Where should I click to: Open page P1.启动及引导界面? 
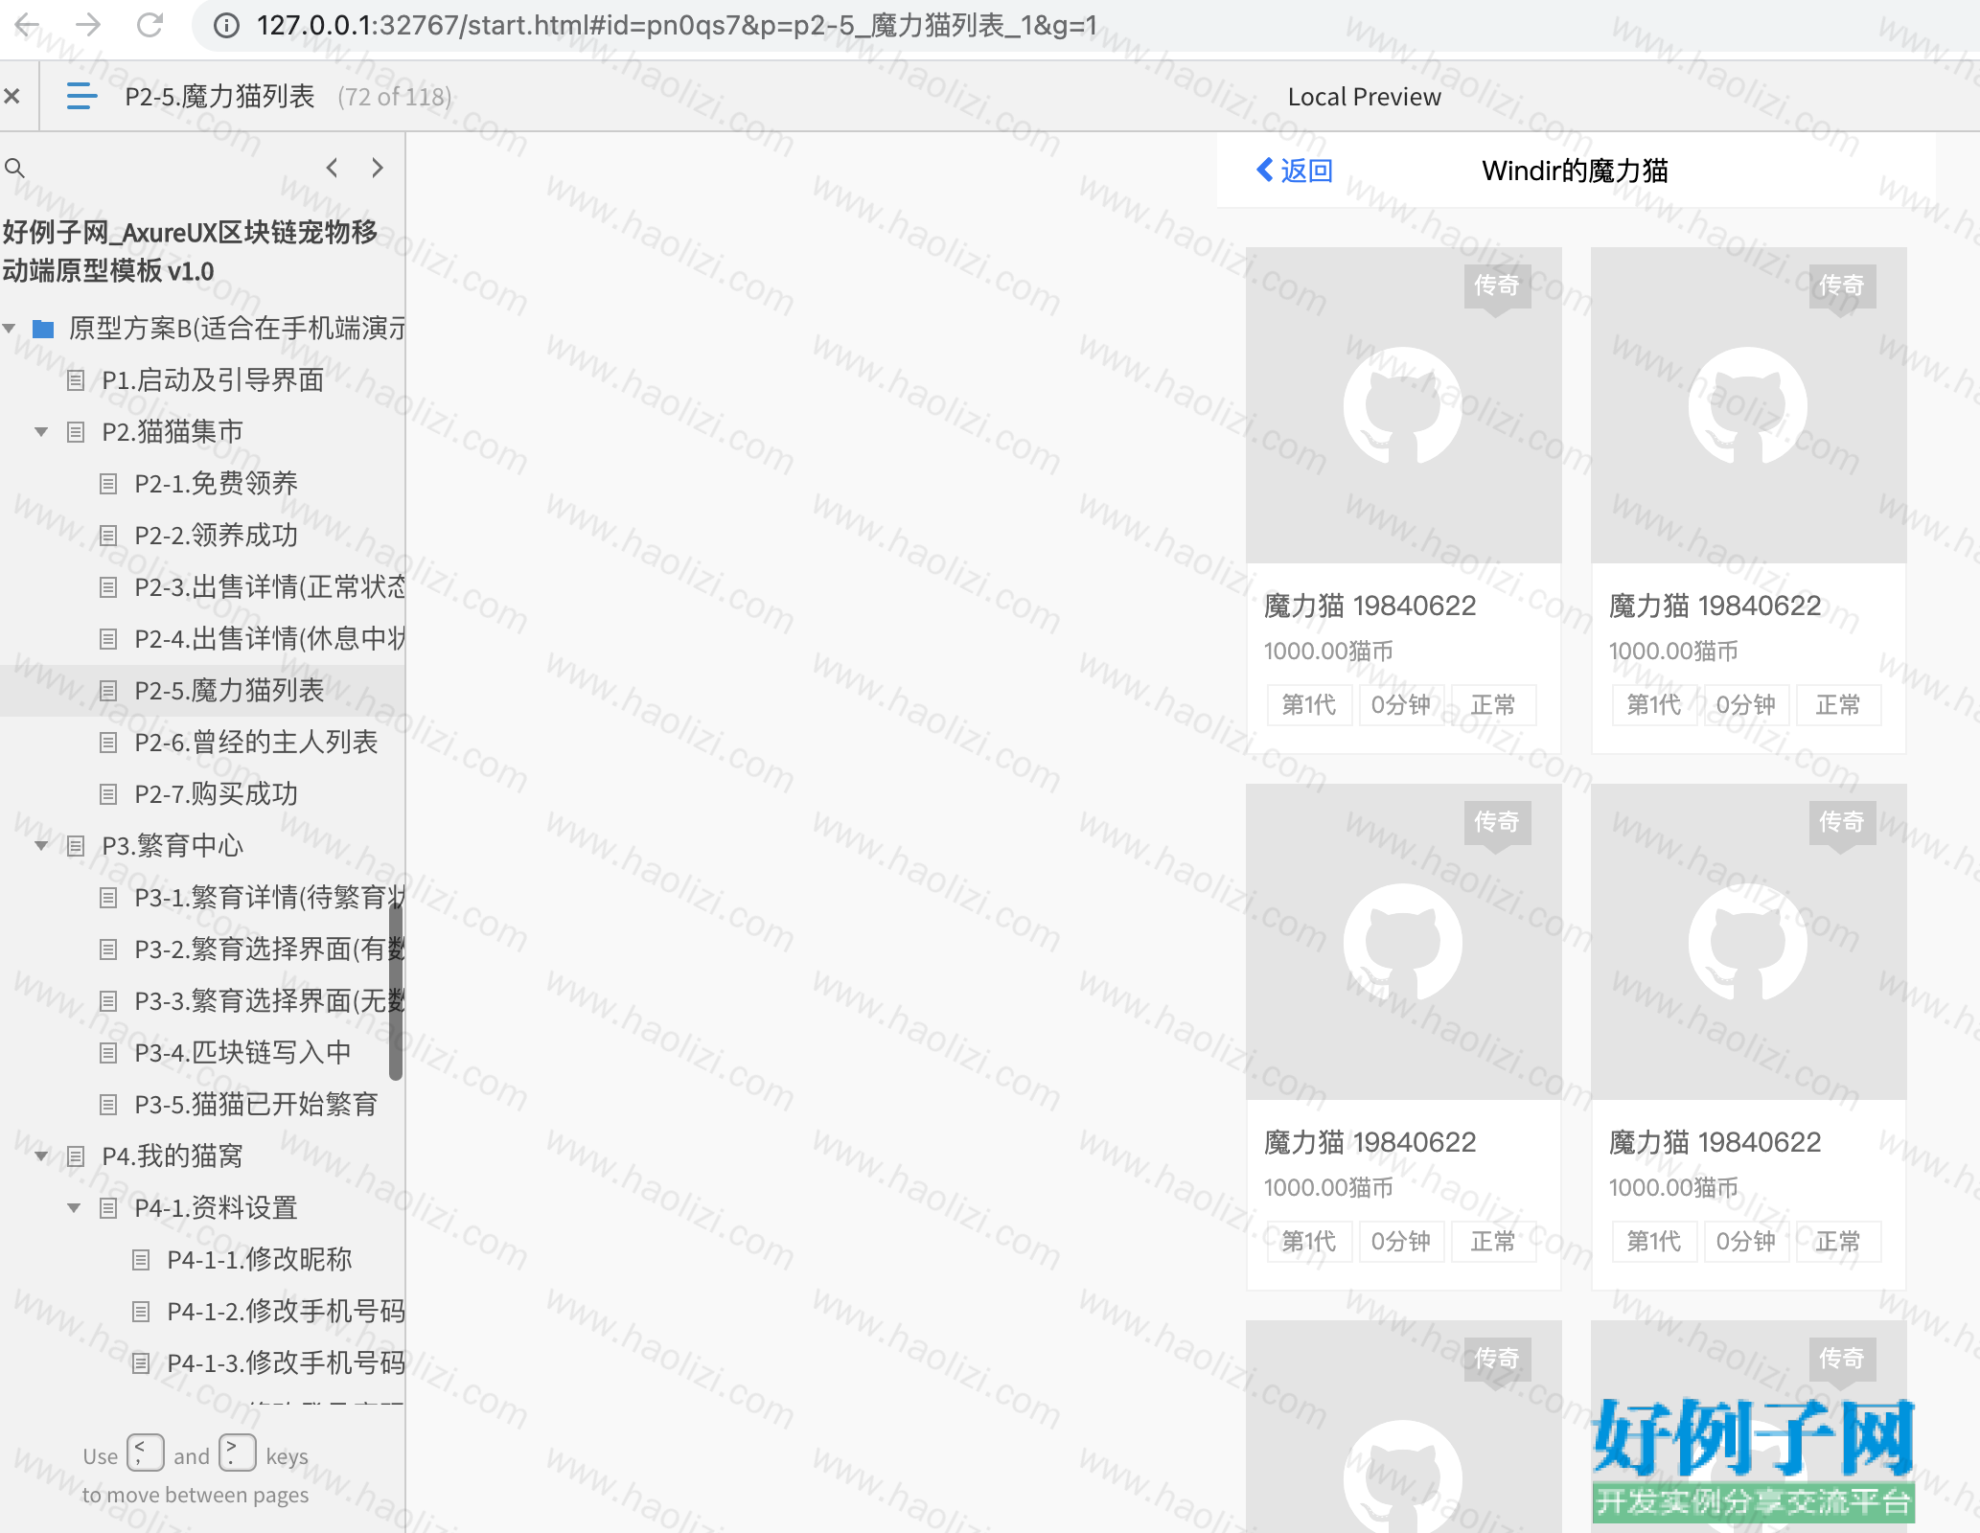coord(213,380)
